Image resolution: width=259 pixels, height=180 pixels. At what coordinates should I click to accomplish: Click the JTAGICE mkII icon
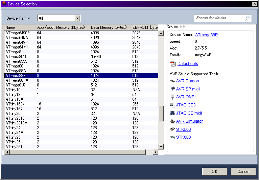[172, 113]
